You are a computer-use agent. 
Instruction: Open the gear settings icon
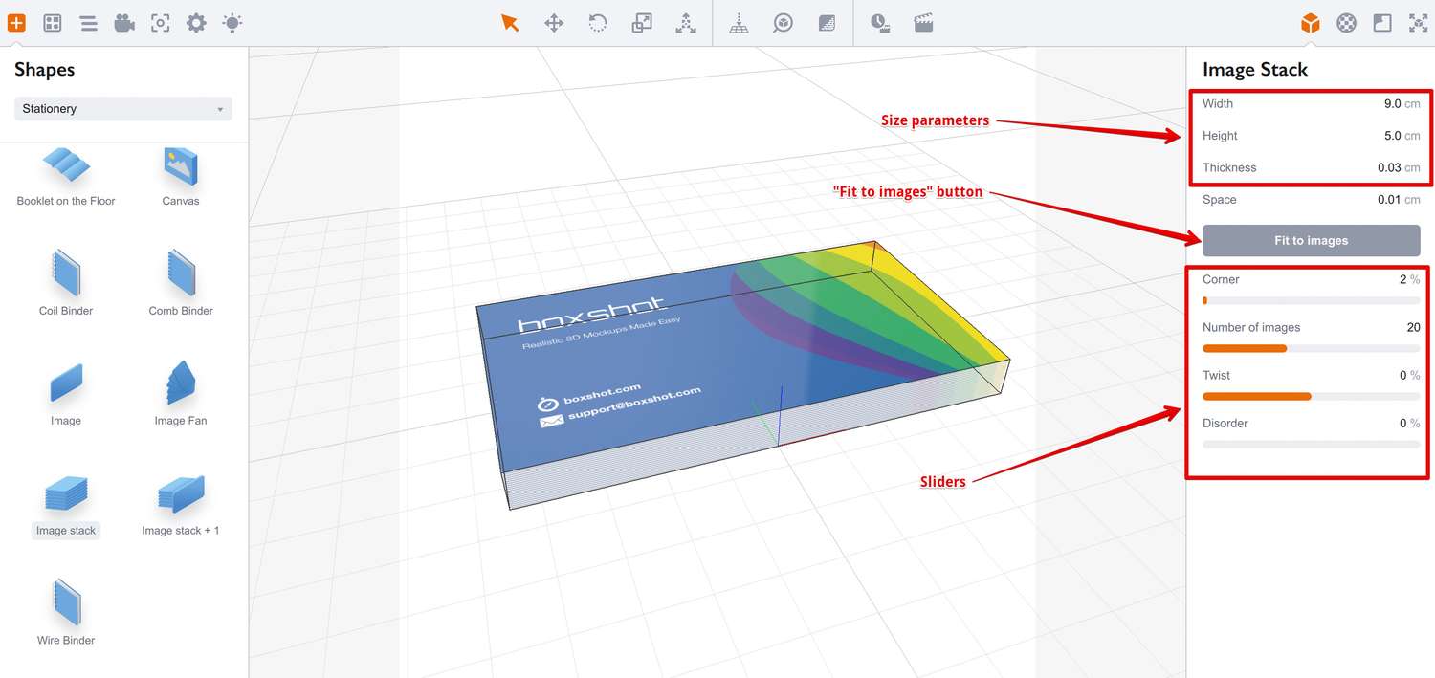[x=196, y=23]
